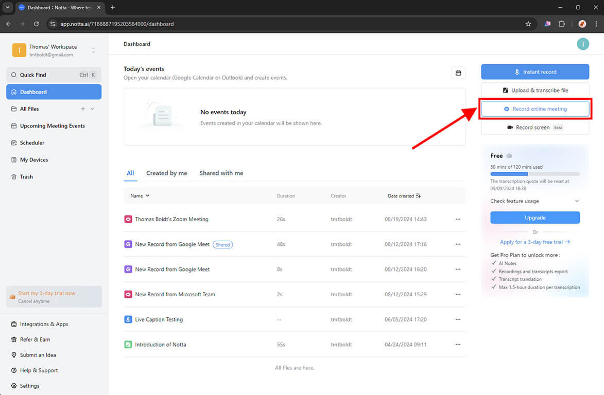The height and width of the screenshot is (395, 604).
Task: Click the Microsoft Team record file icon
Action: [128, 294]
